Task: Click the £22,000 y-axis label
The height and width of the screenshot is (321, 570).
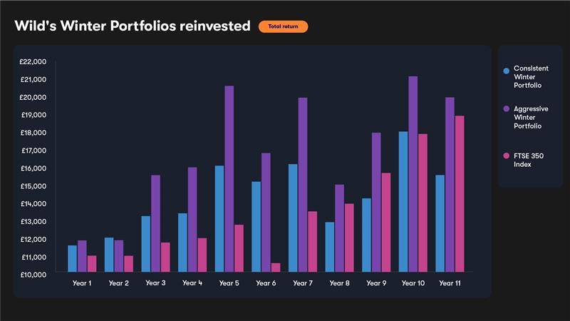Action: [x=34, y=62]
